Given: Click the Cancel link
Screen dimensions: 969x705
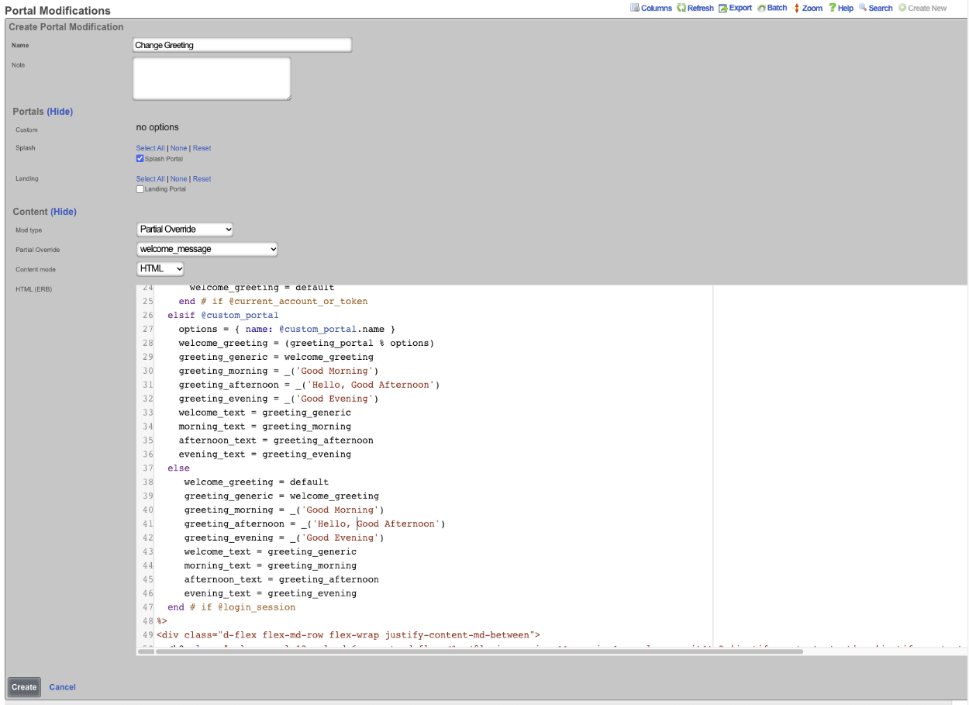Looking at the screenshot, I should pyautogui.click(x=63, y=687).
